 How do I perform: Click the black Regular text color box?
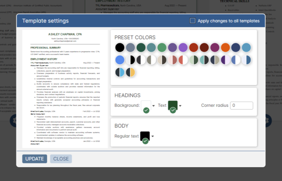[145, 136]
